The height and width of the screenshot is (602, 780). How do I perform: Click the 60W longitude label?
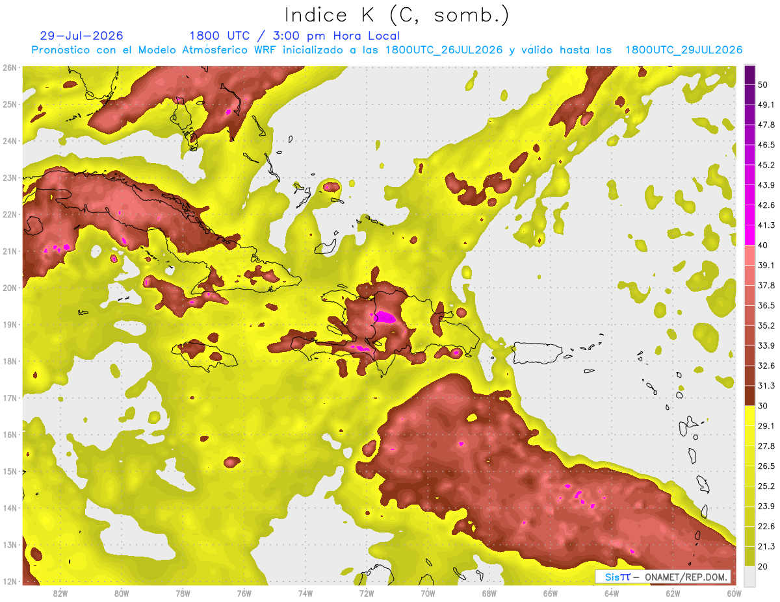[734, 594]
